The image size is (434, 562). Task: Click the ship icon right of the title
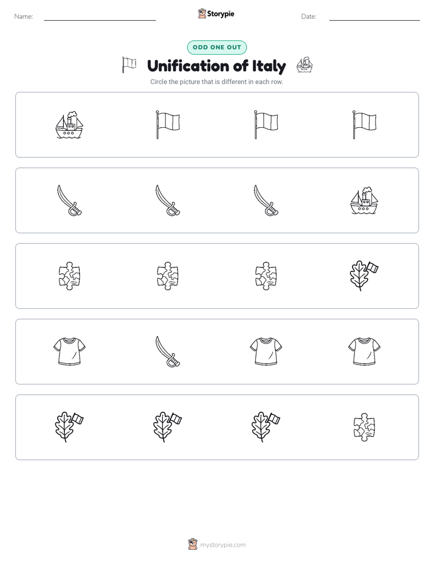305,65
